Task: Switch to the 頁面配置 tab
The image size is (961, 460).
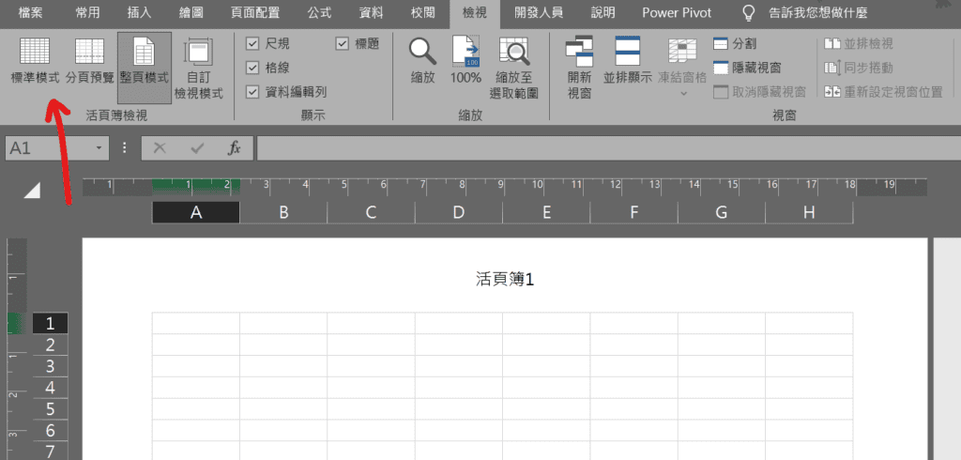Action: point(254,13)
